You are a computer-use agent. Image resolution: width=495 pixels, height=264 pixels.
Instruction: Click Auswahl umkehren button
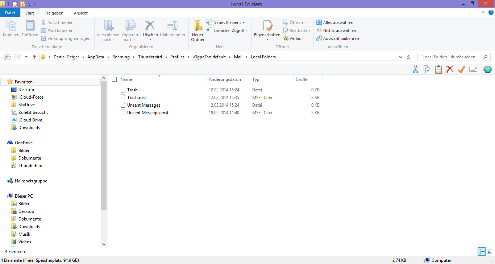click(338, 38)
